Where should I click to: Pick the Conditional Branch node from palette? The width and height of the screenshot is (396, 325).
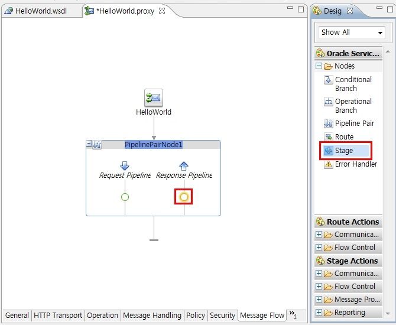[x=348, y=84]
